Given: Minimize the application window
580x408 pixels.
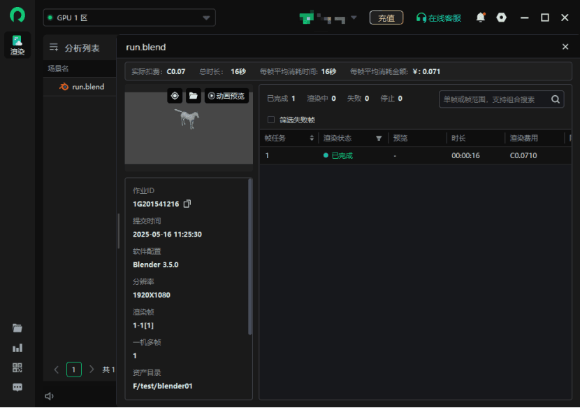Looking at the screenshot, I should pos(525,17).
